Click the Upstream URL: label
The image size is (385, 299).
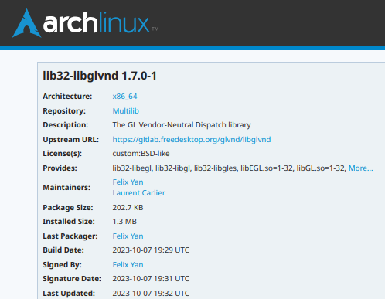70,139
